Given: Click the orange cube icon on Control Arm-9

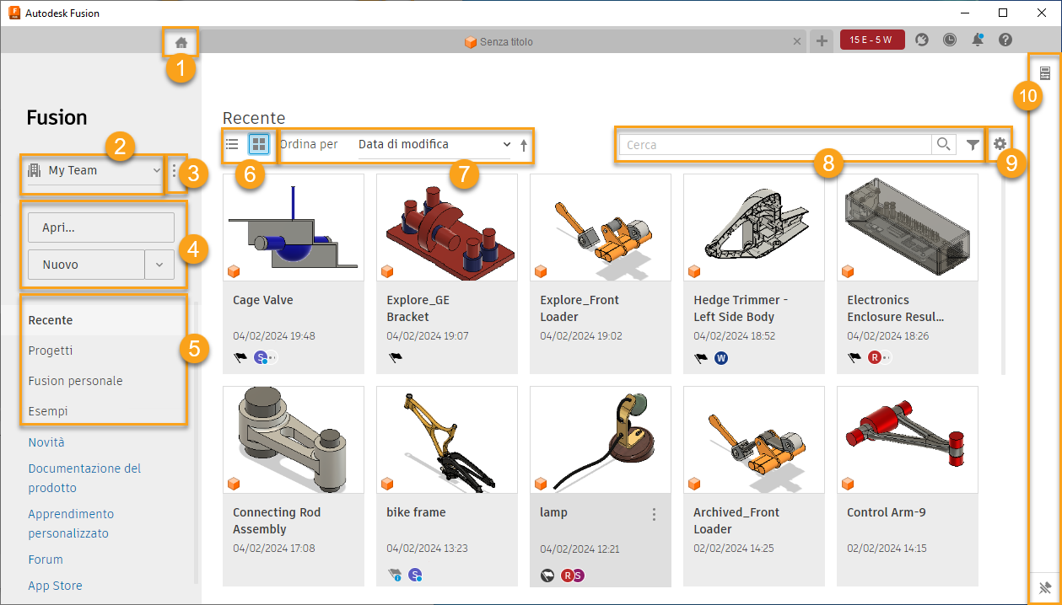Looking at the screenshot, I should [x=848, y=484].
